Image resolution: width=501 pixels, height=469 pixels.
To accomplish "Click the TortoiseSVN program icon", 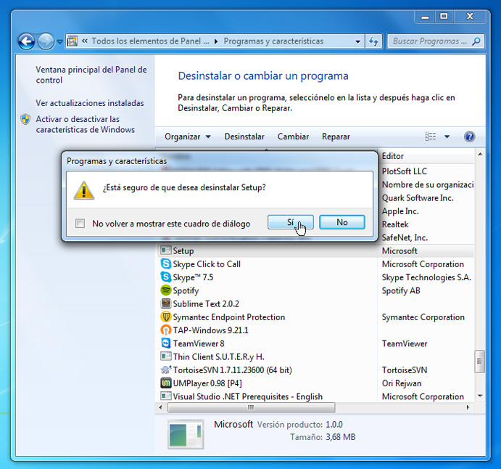I will (166, 370).
